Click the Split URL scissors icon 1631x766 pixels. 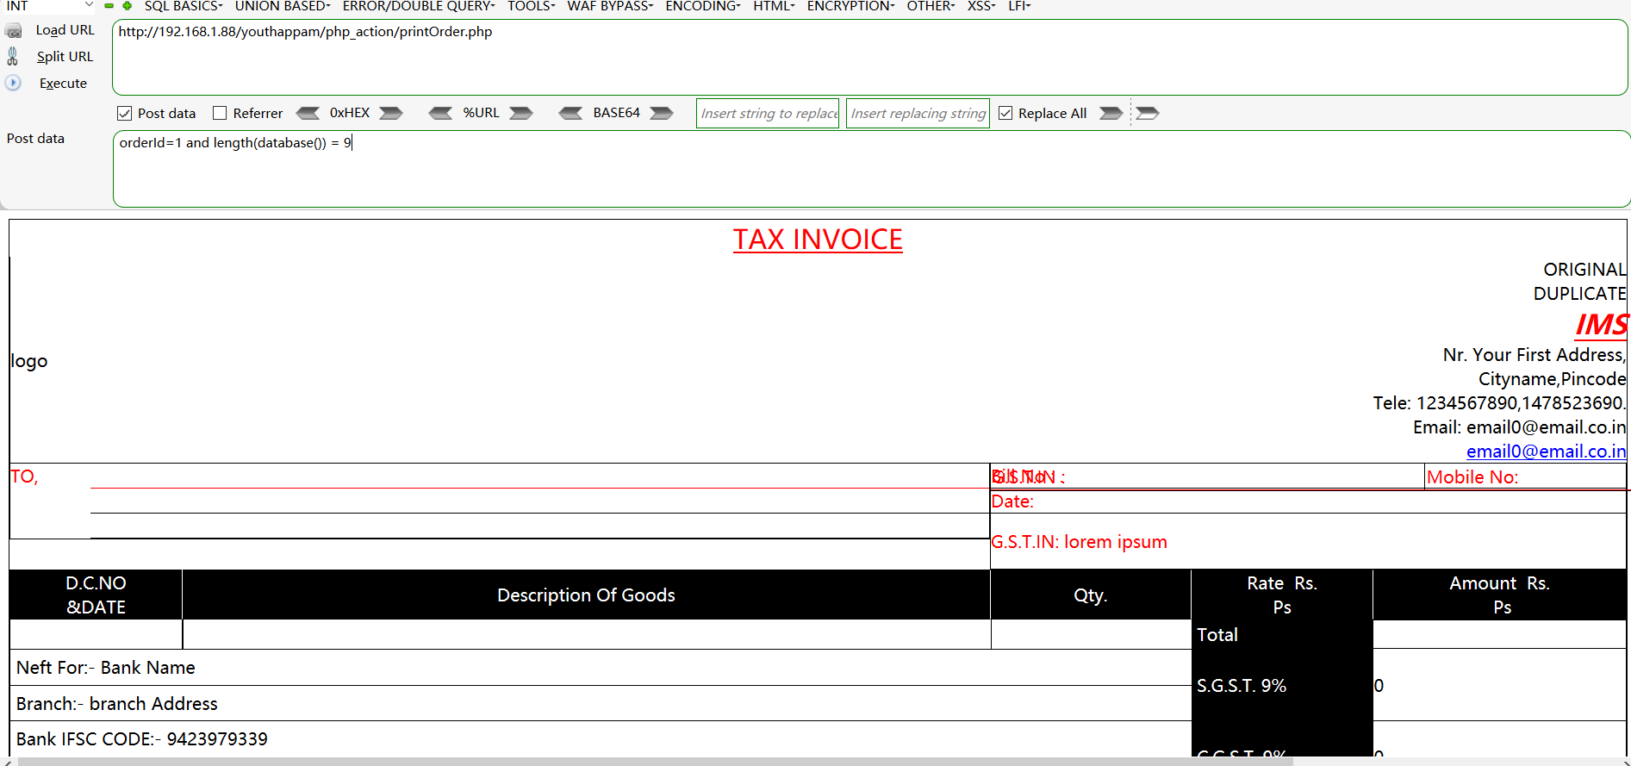click(x=12, y=56)
